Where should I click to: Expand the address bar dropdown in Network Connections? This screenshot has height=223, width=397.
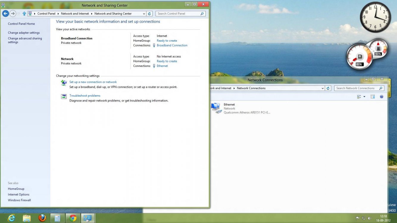click(323, 88)
